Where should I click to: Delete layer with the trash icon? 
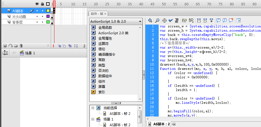(21, 46)
